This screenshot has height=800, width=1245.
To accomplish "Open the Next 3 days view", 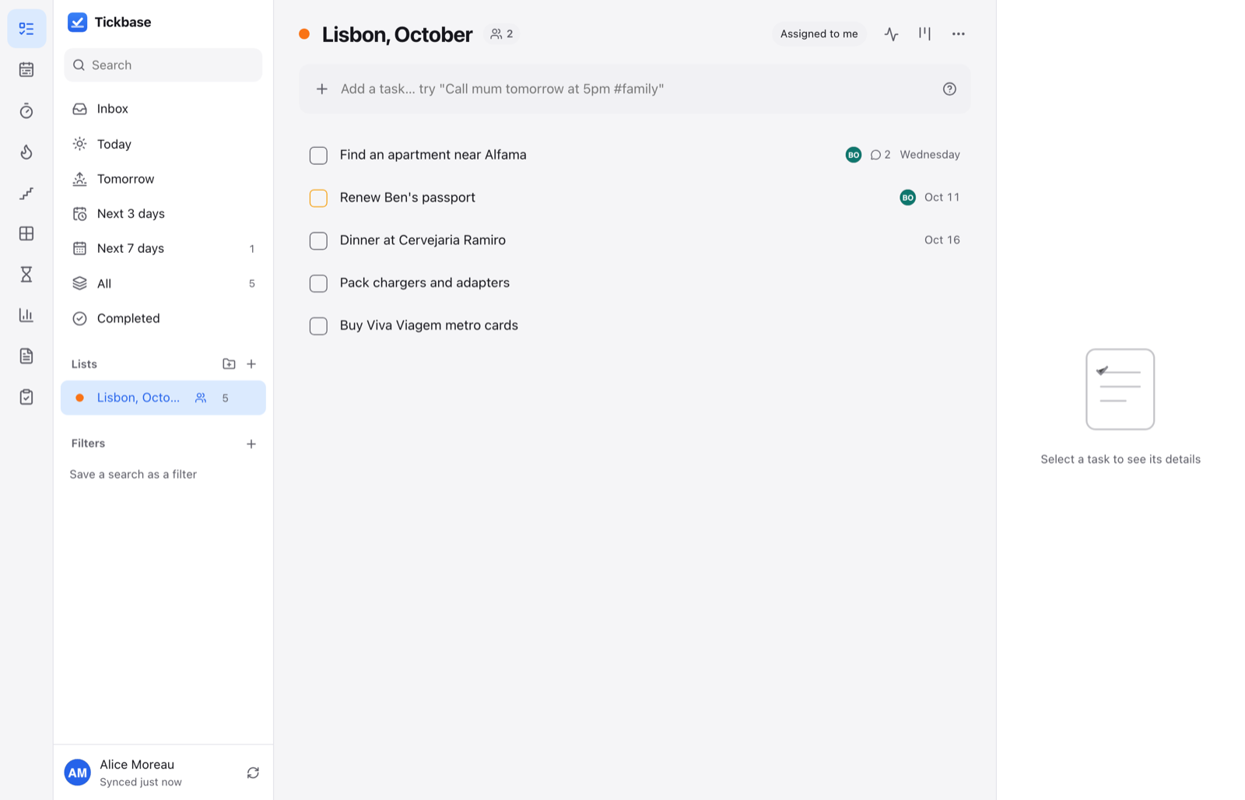I will coord(163,213).
